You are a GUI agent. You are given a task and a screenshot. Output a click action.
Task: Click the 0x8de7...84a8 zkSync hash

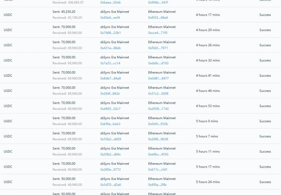coord(111,78)
